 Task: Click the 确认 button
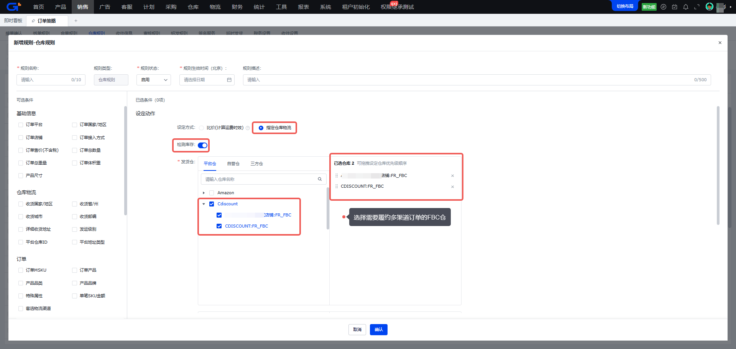(x=379, y=329)
